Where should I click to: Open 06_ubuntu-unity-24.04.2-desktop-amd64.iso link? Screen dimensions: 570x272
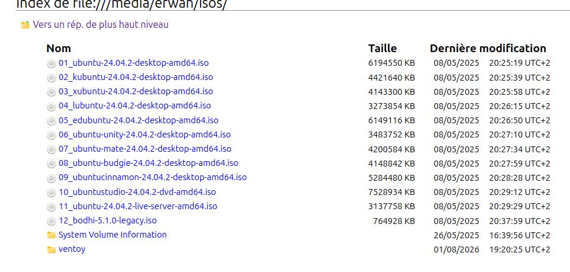[144, 135]
